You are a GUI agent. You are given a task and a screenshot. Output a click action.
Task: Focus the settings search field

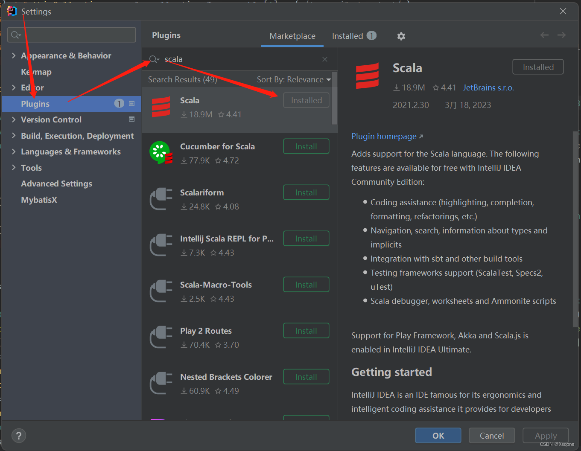[72, 35]
